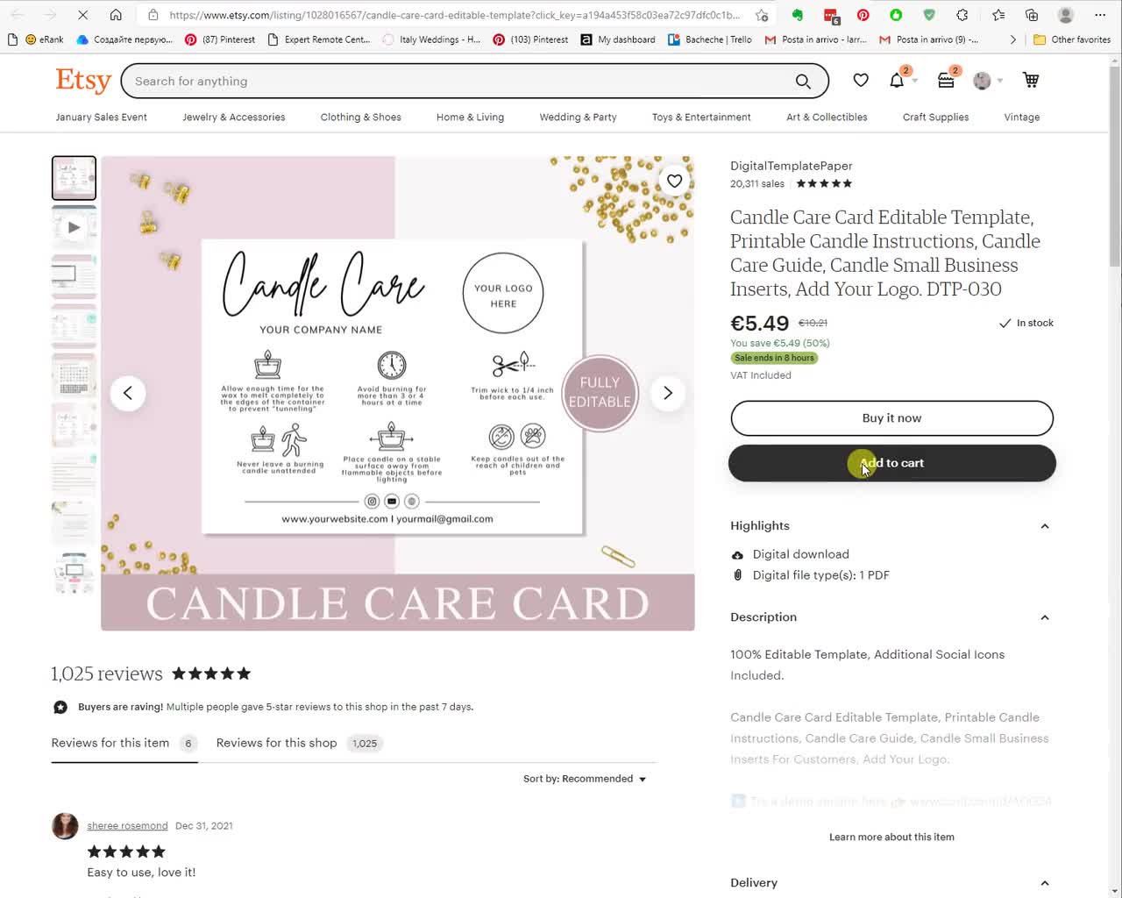Viewport: 1122px width, 898px height.
Task: Bookmark this page with the star icon
Action: [762, 15]
